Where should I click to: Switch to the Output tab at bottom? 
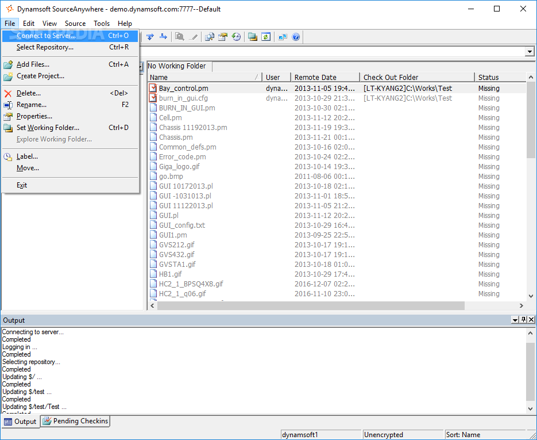(21, 422)
